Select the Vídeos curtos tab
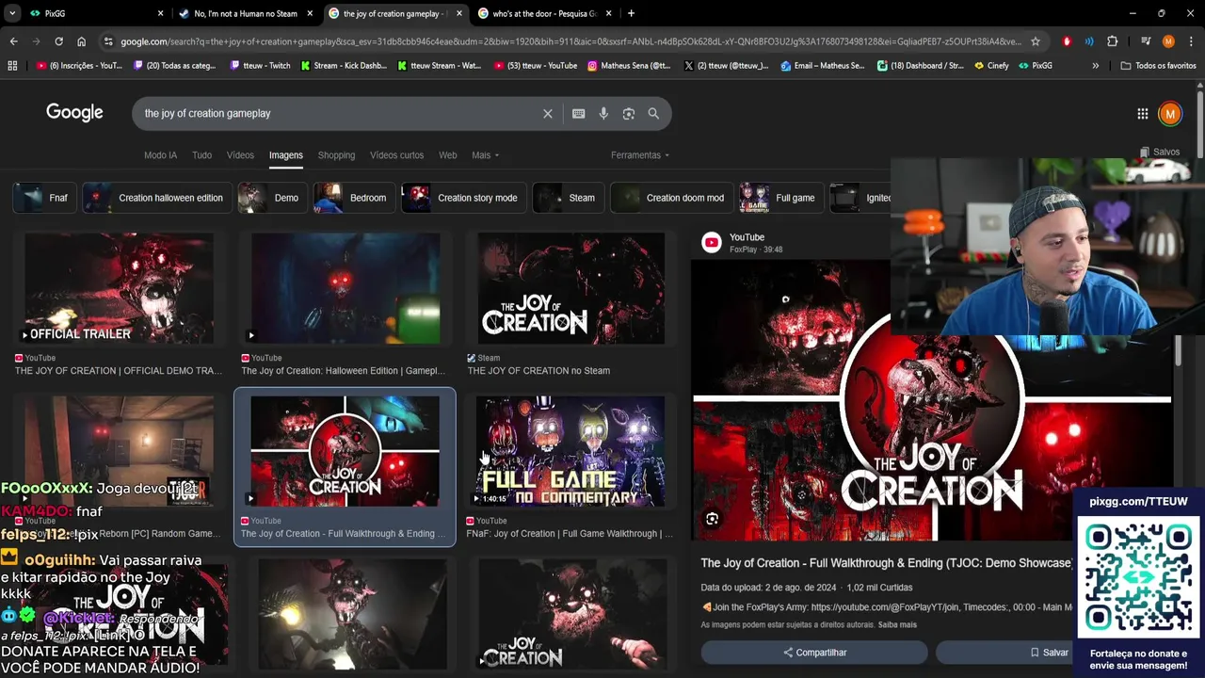 tap(396, 155)
